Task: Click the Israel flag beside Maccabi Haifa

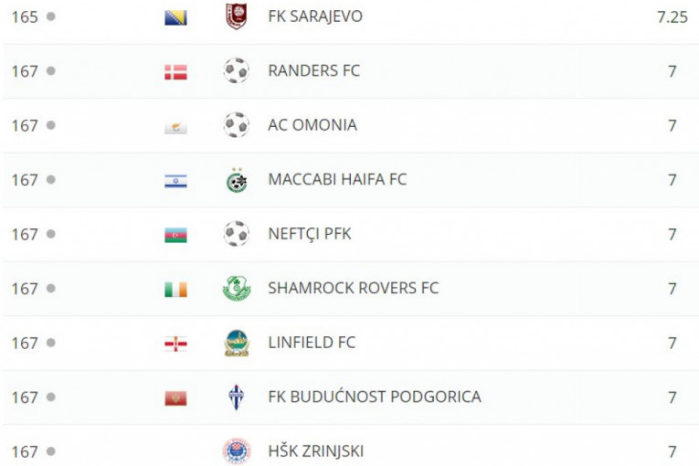Action: [175, 181]
